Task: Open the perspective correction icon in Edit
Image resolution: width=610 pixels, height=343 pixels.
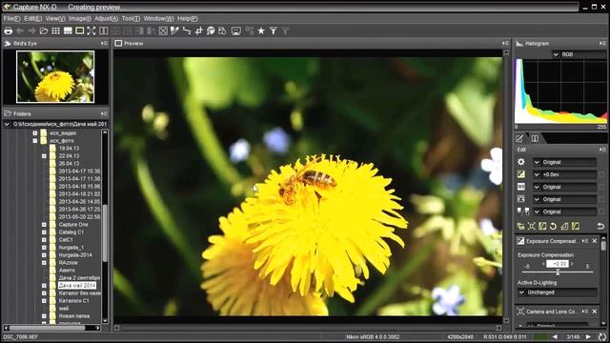Action: 564,226
